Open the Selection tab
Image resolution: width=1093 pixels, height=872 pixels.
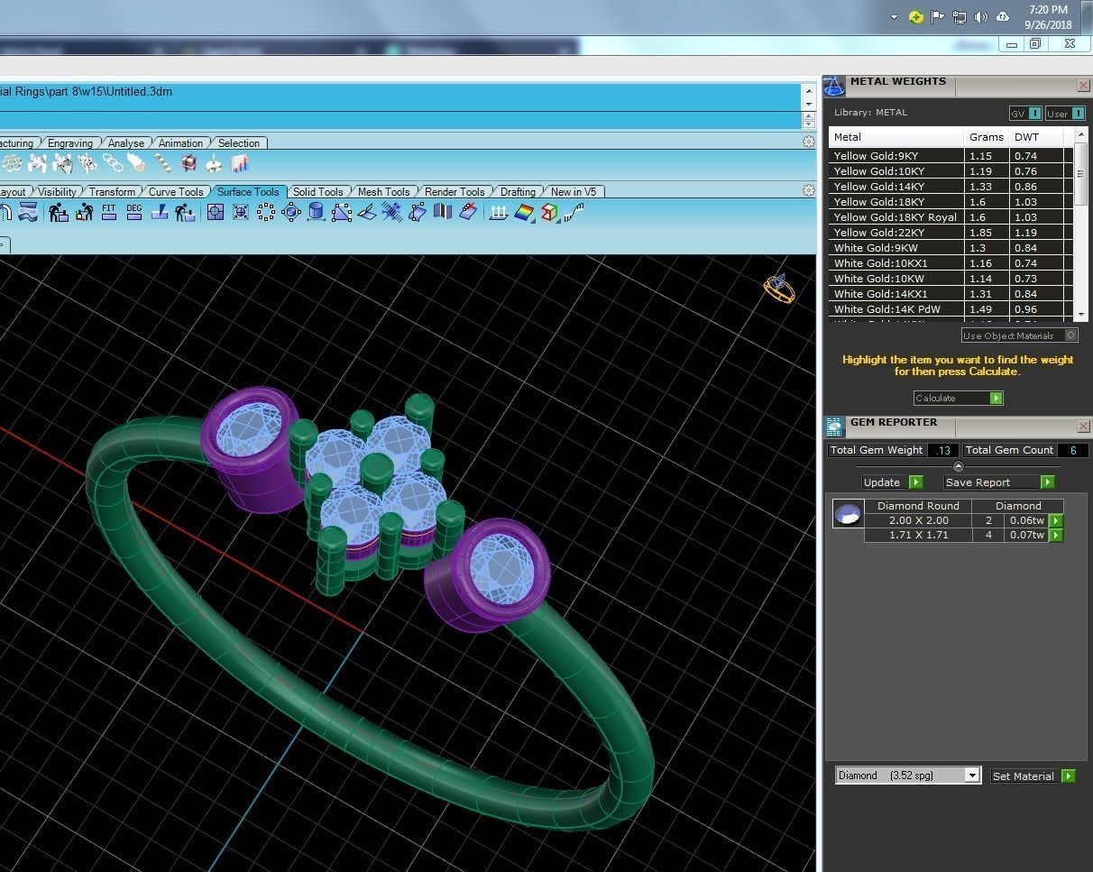(239, 142)
